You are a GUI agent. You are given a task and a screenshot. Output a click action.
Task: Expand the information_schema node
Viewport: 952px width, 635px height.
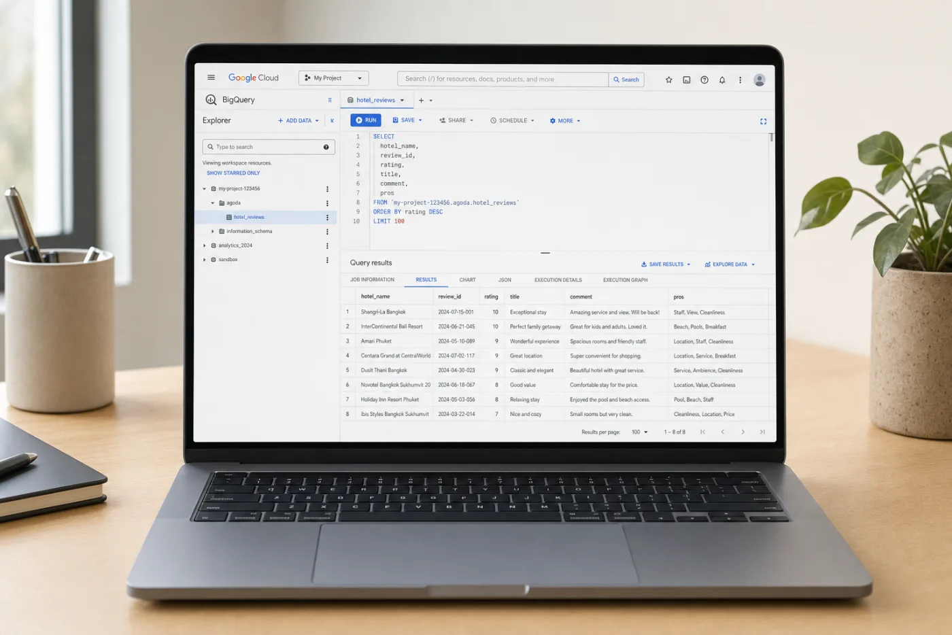coord(212,232)
